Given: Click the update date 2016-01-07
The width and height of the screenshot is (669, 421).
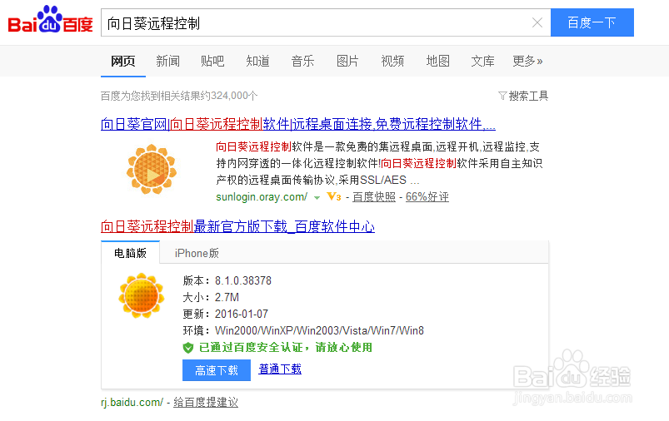Looking at the screenshot, I should coord(242,314).
